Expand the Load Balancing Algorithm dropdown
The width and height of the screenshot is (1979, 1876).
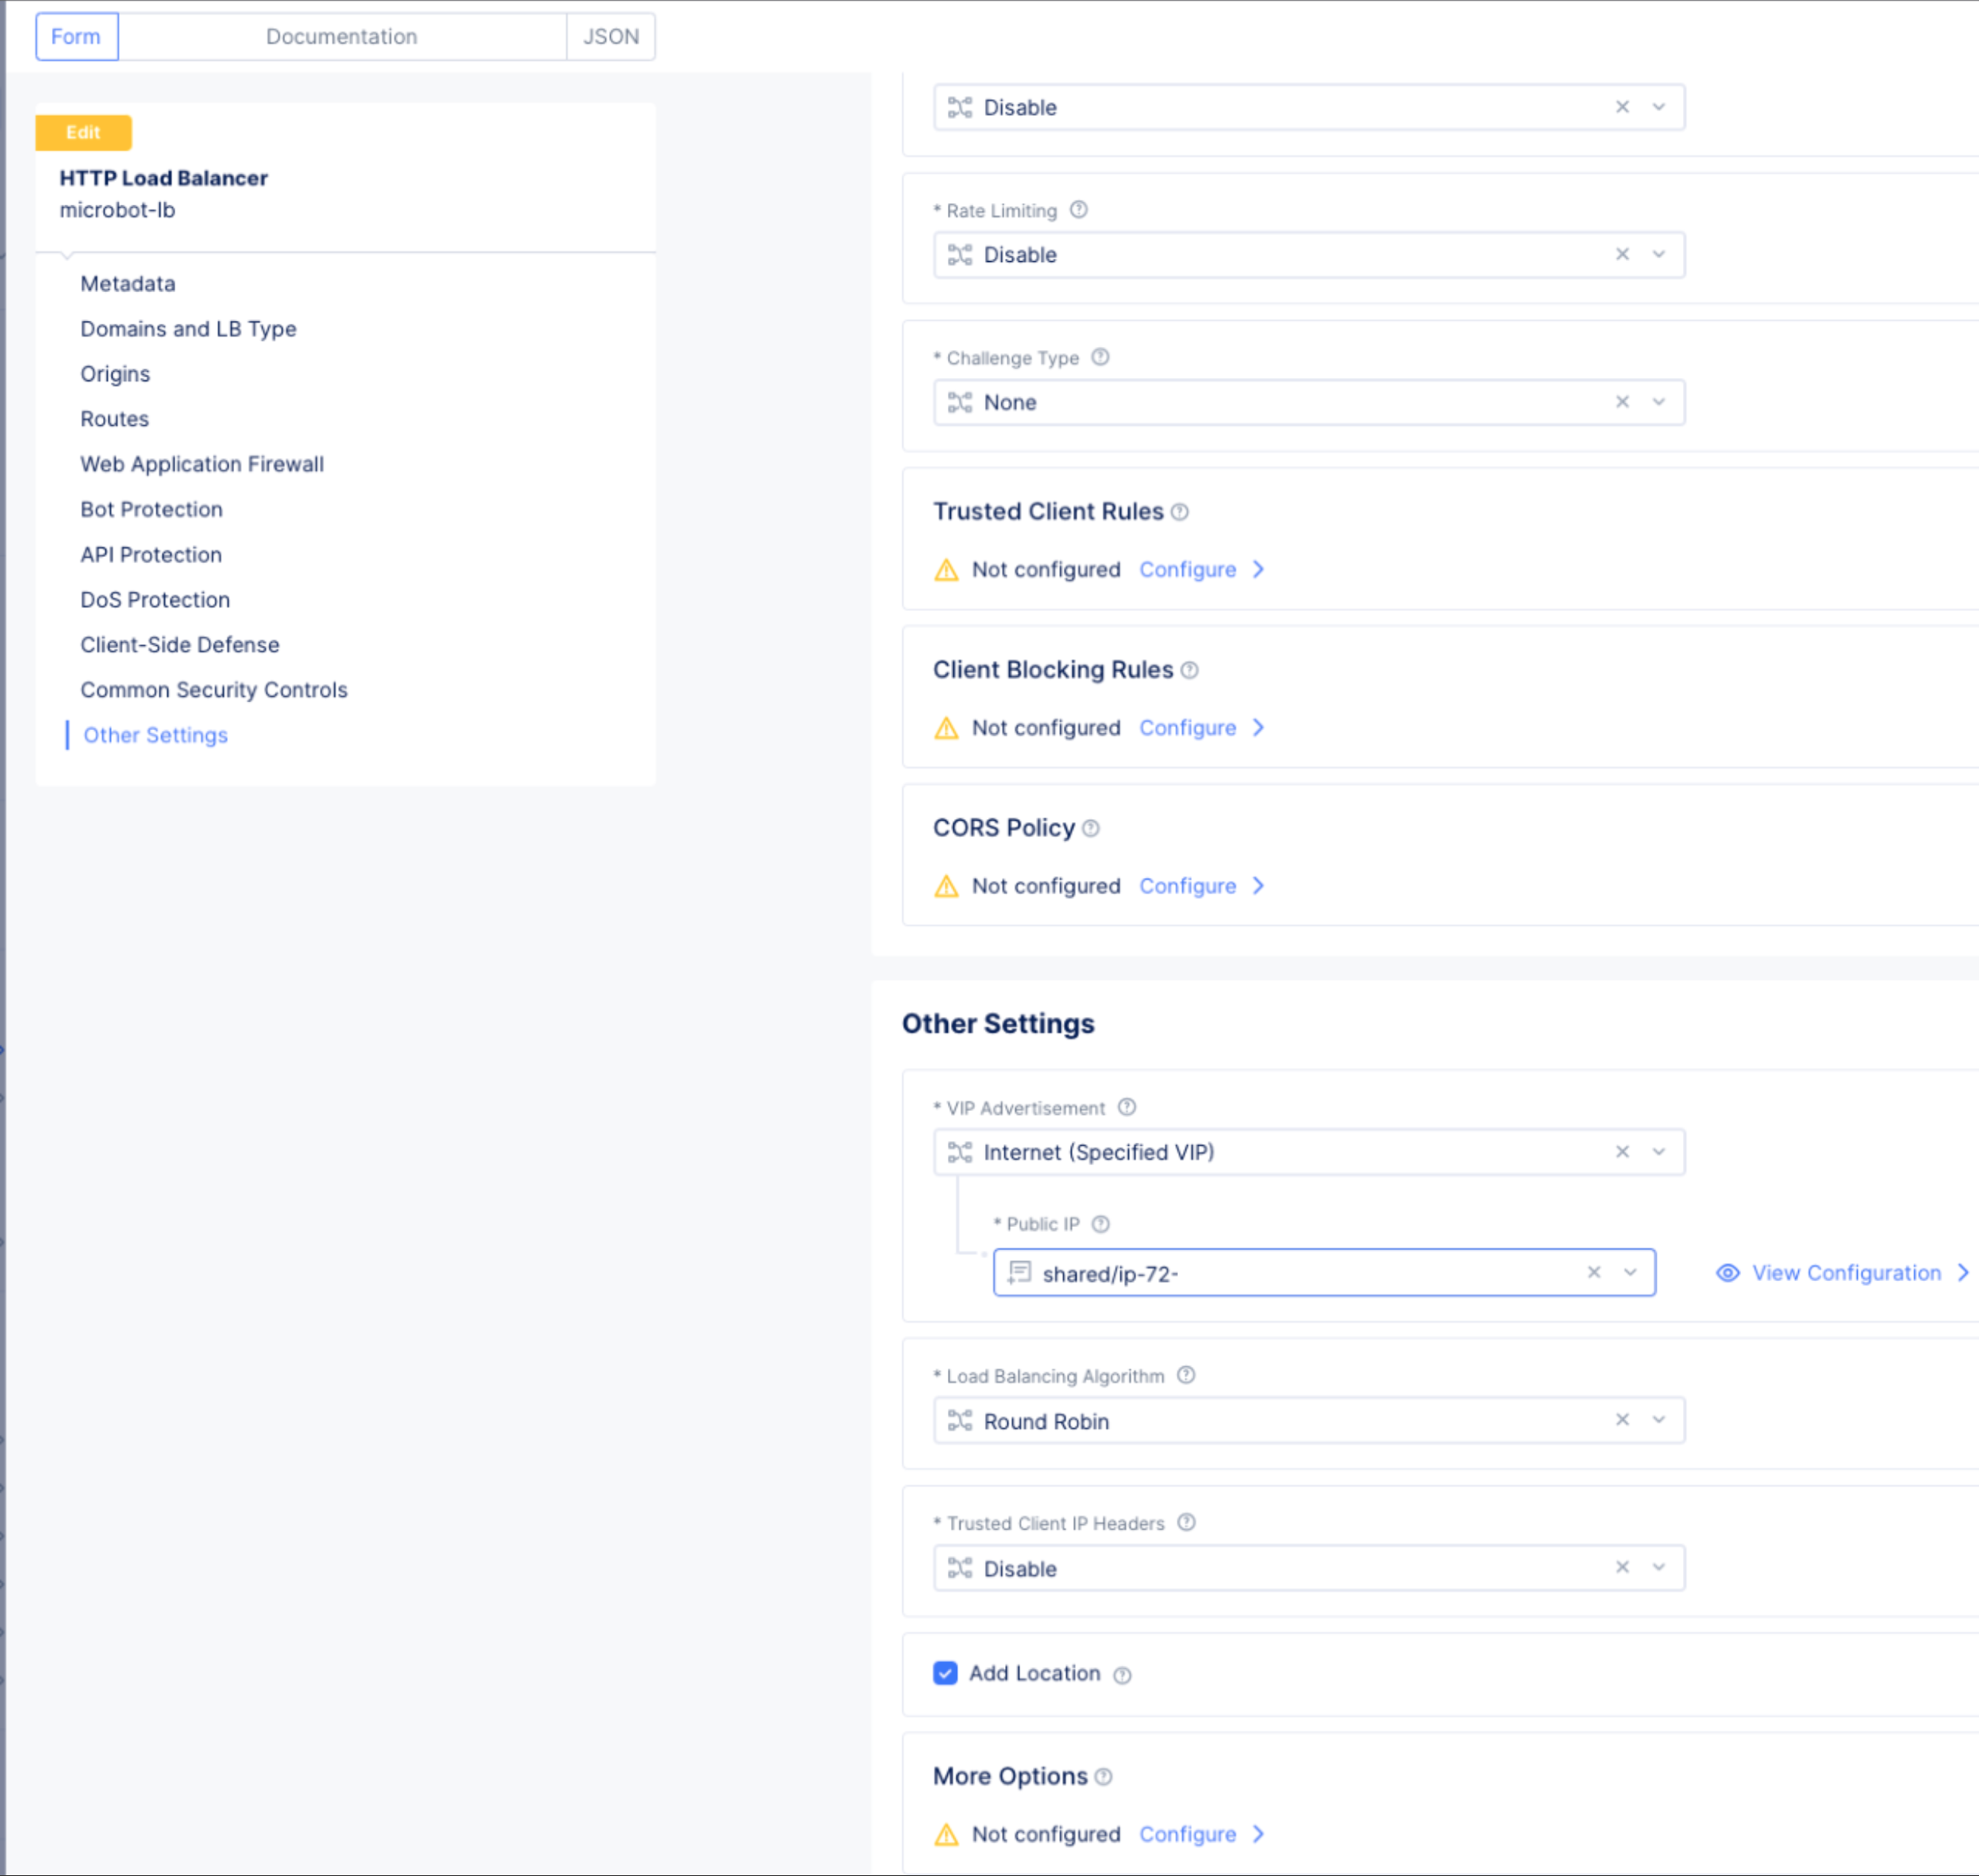(1659, 1419)
